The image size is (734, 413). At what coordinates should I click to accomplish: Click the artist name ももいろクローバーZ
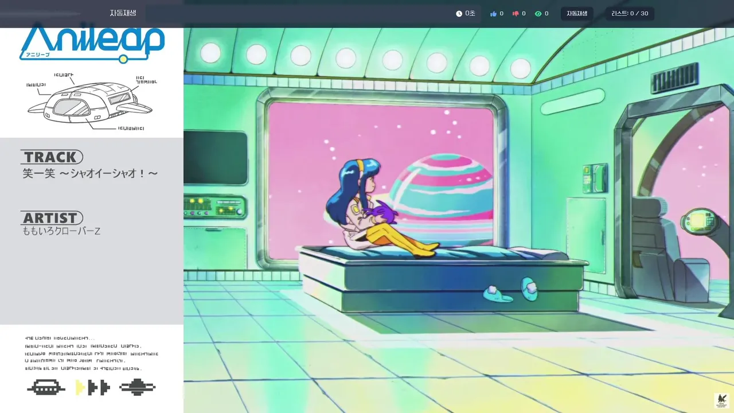[x=61, y=231]
